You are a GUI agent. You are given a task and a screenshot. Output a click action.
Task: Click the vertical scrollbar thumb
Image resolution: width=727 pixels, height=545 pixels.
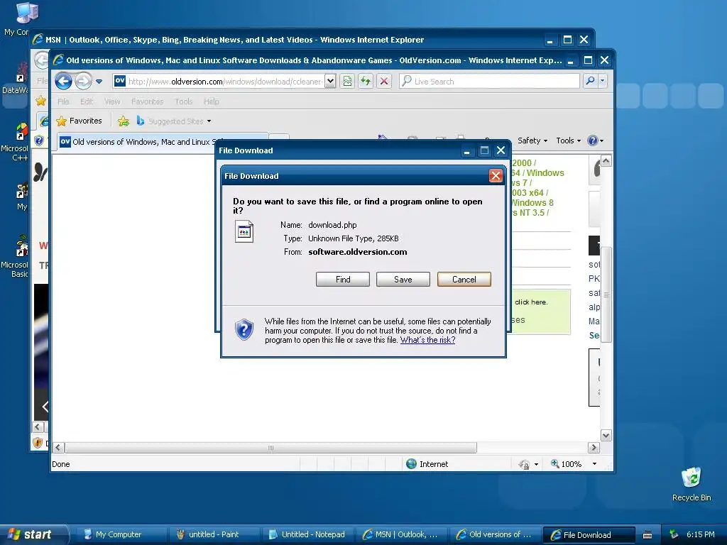[x=606, y=294]
